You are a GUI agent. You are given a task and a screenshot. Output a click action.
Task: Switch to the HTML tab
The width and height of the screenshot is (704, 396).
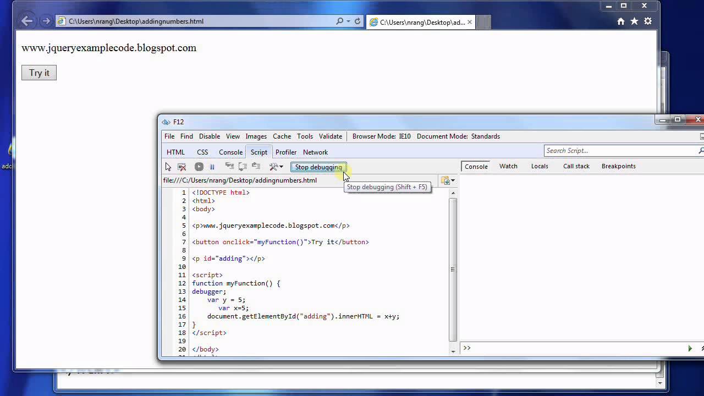point(175,152)
